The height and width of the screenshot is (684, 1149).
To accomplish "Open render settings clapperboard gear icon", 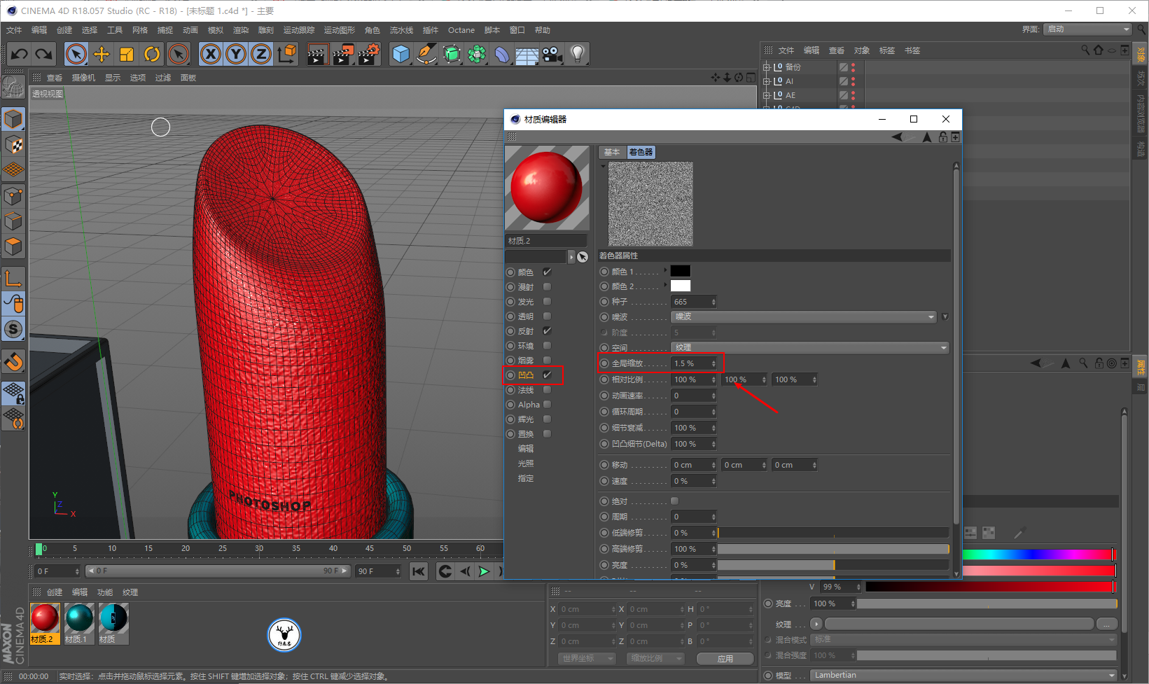I will [368, 54].
